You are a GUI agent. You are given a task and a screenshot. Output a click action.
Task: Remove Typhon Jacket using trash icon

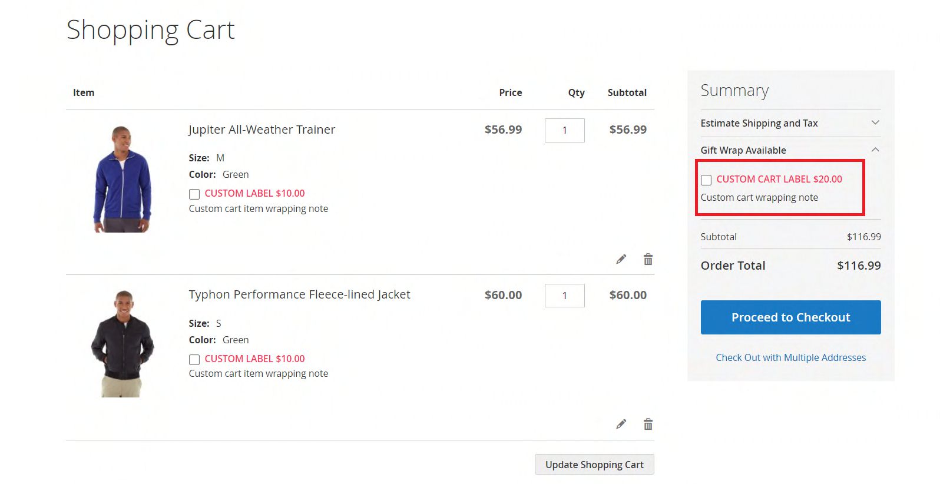[x=648, y=424]
